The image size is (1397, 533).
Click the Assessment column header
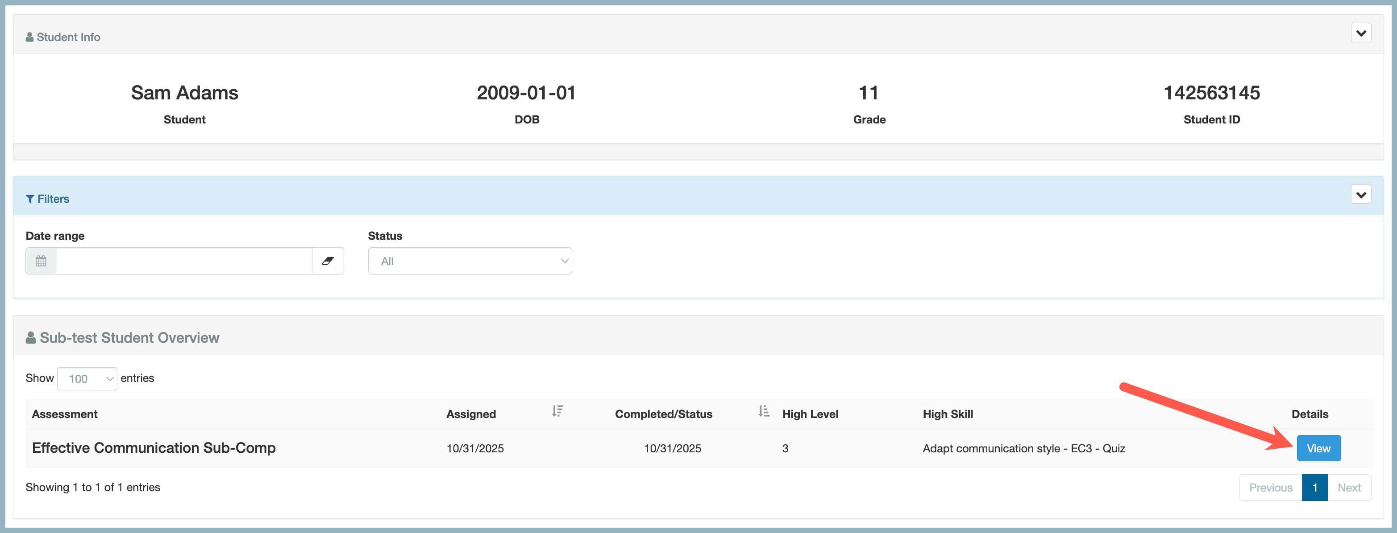[65, 414]
